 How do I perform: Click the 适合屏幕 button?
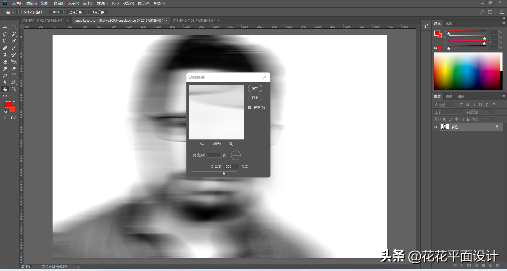point(76,12)
